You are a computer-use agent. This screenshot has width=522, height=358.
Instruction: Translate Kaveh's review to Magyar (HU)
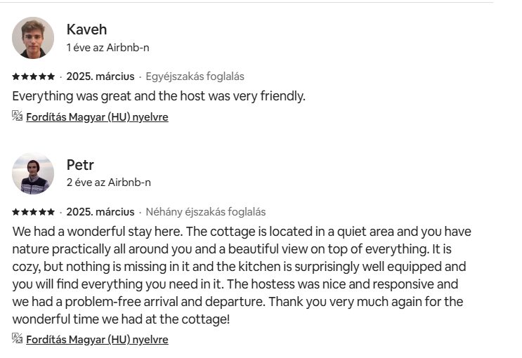pyautogui.click(x=97, y=117)
